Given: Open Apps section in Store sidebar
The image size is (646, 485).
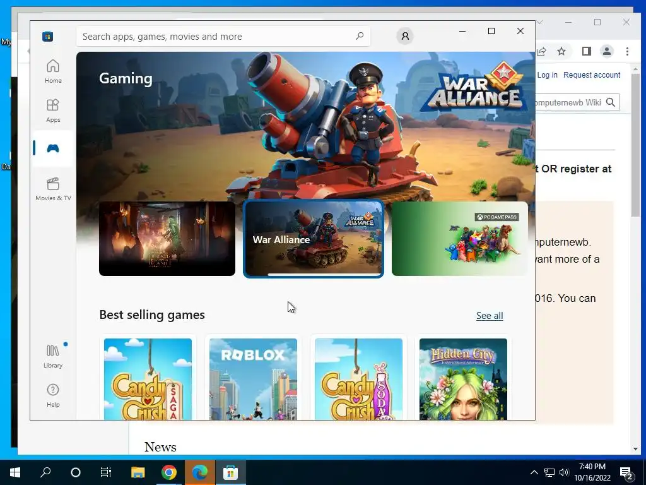Looking at the screenshot, I should pos(53,111).
